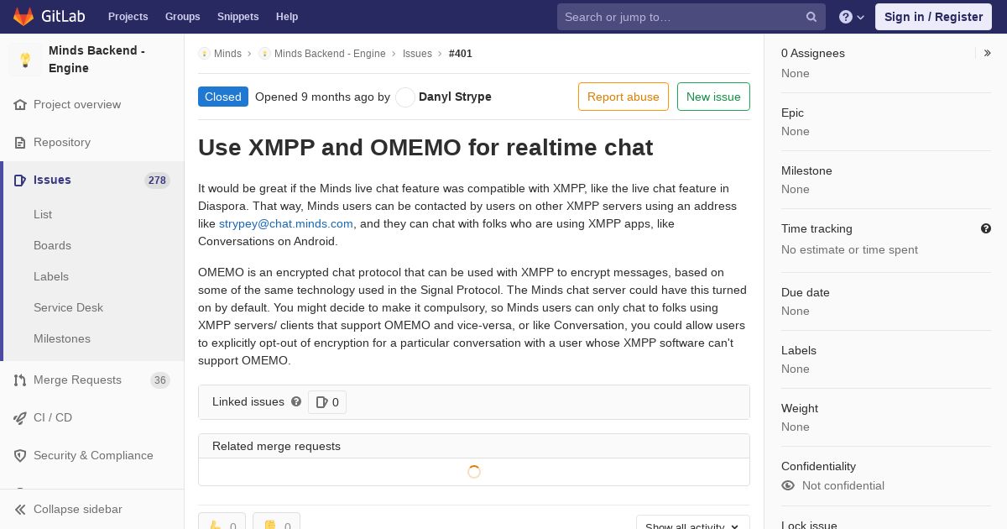The width and height of the screenshot is (1007, 529).
Task: Click the 0 Assignees label
Action: point(813,53)
